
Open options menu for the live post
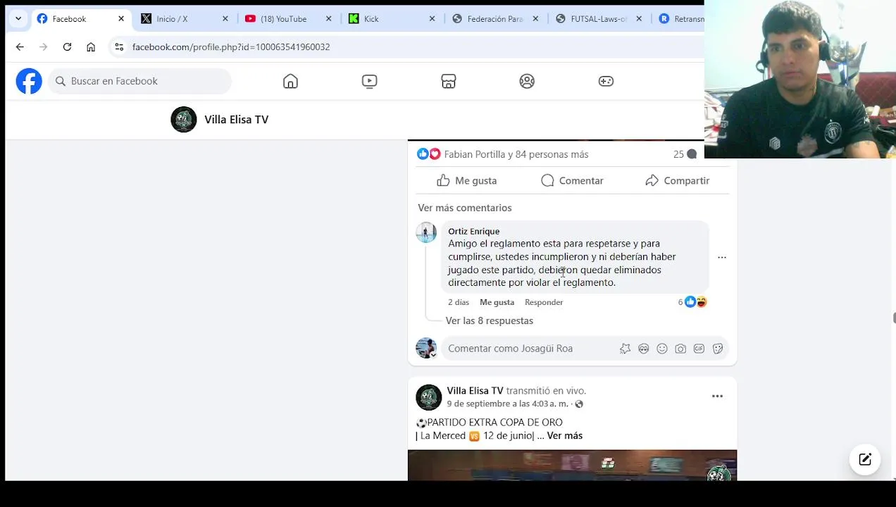coord(717,396)
